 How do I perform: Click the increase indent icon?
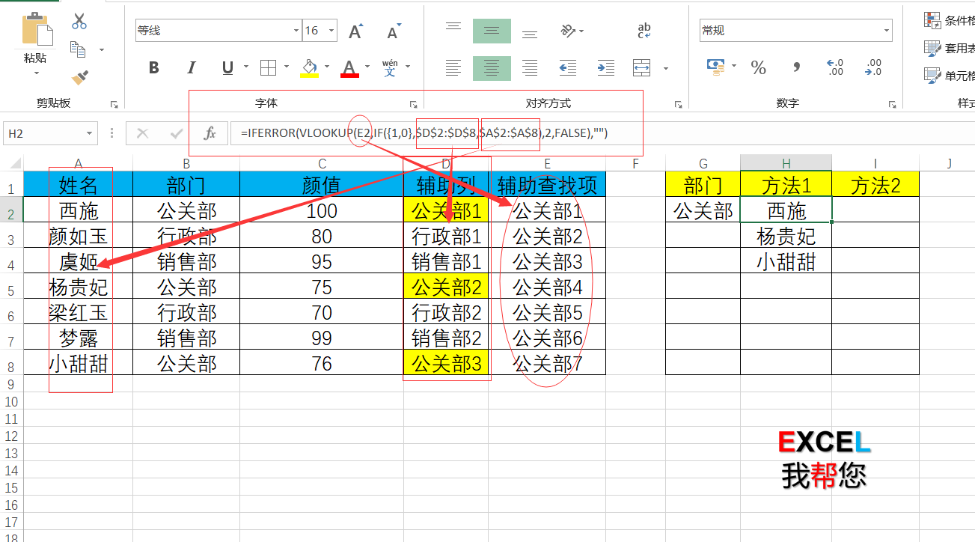pyautogui.click(x=605, y=68)
